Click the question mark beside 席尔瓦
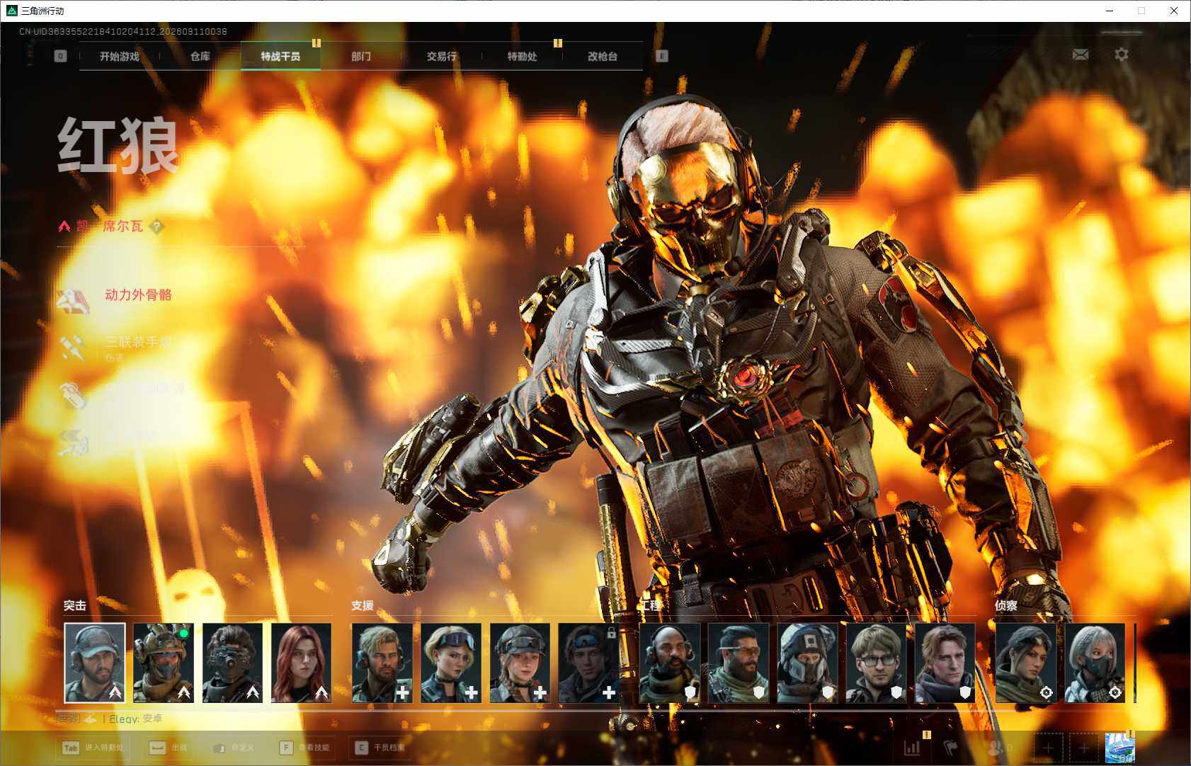The height and width of the screenshot is (766, 1191). 156,227
